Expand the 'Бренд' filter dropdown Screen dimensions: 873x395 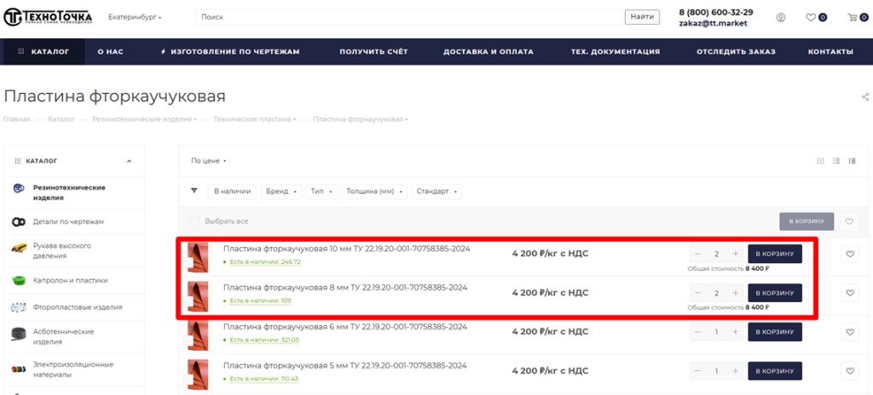point(281,192)
